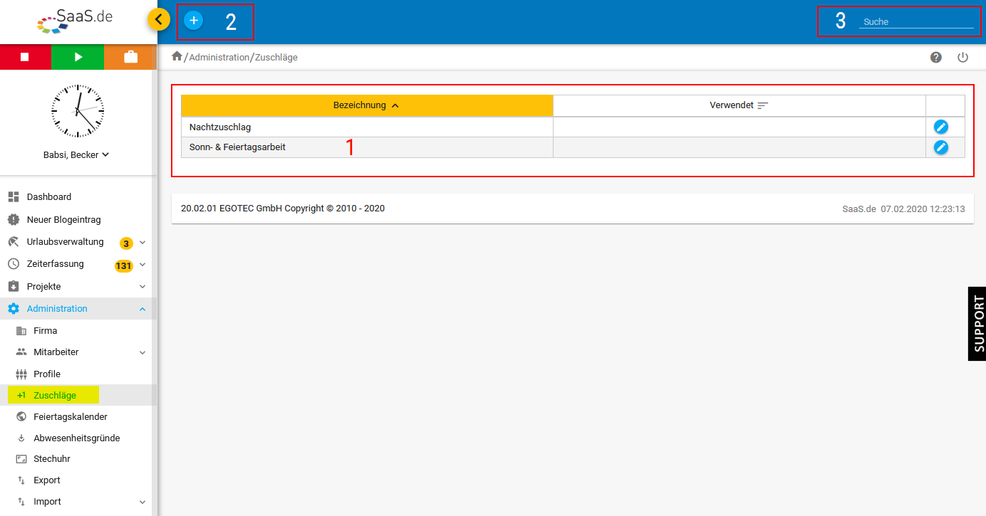Screen dimensions: 986x516
Task: Expand Mitarbeiter submenu chevron
Action: tap(142, 352)
